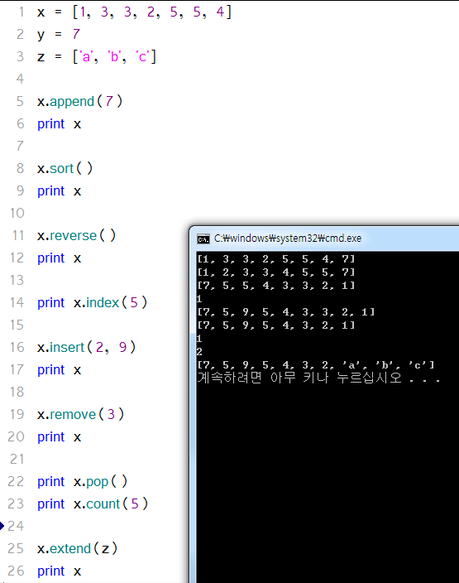This screenshot has width=459, height=583.
Task: Click code line 'x.sort()'
Action: [65, 168]
